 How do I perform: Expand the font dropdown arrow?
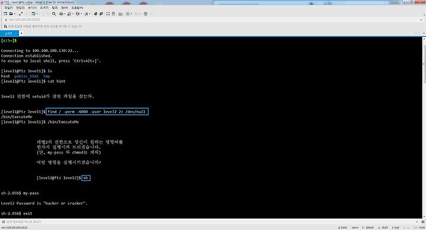pos(90,14)
